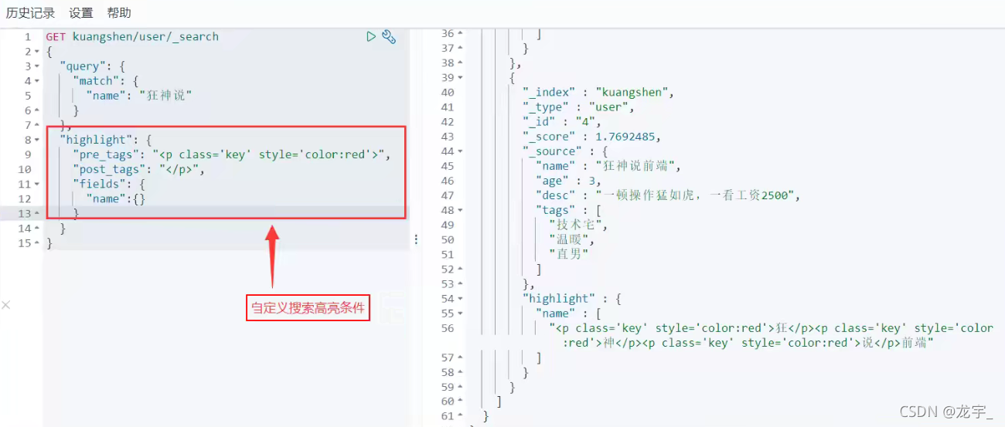Open the wrench settings icon for request

click(x=389, y=36)
